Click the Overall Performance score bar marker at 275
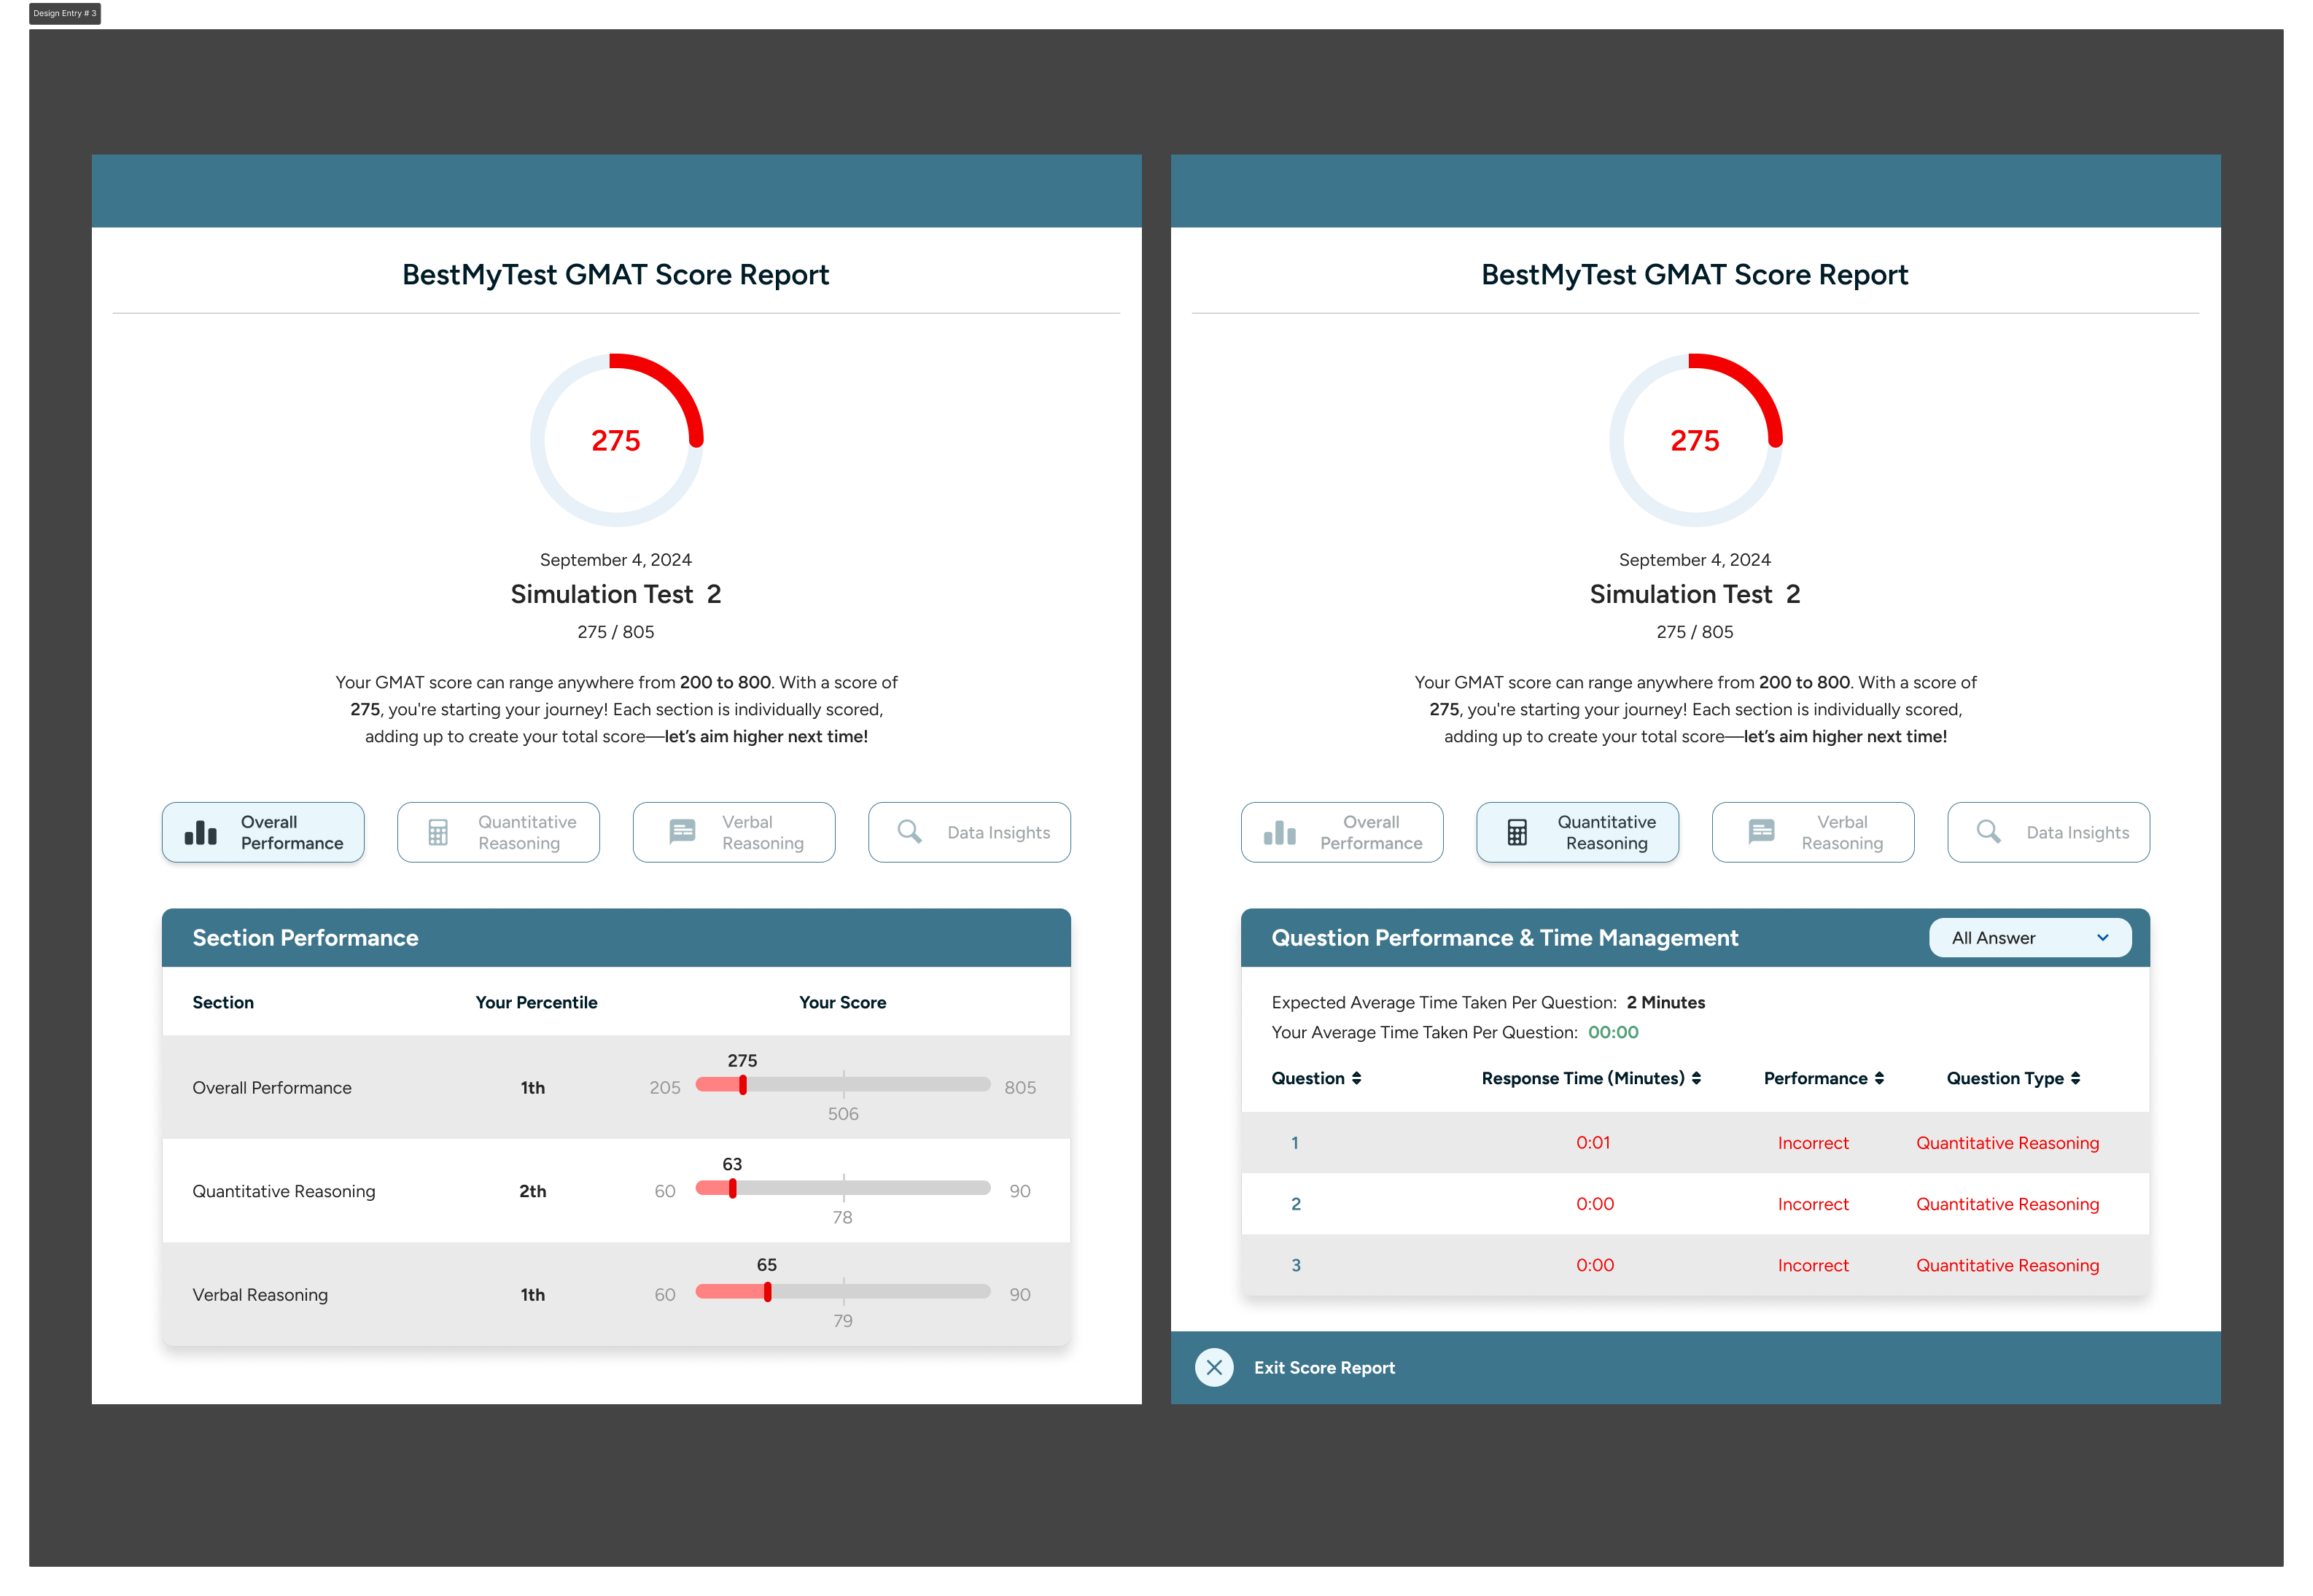 [x=743, y=1085]
